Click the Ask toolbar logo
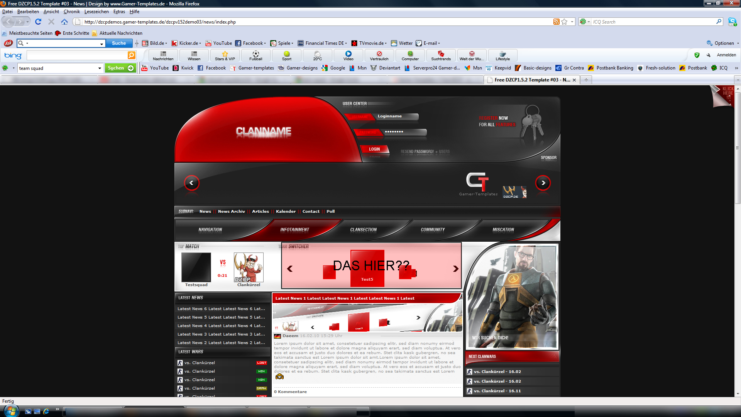741x417 pixels. tap(8, 43)
